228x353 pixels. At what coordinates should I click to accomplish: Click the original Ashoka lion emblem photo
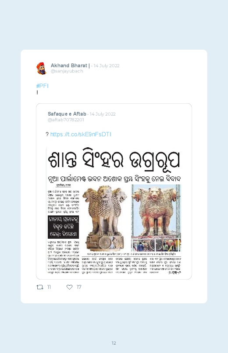tap(105, 218)
